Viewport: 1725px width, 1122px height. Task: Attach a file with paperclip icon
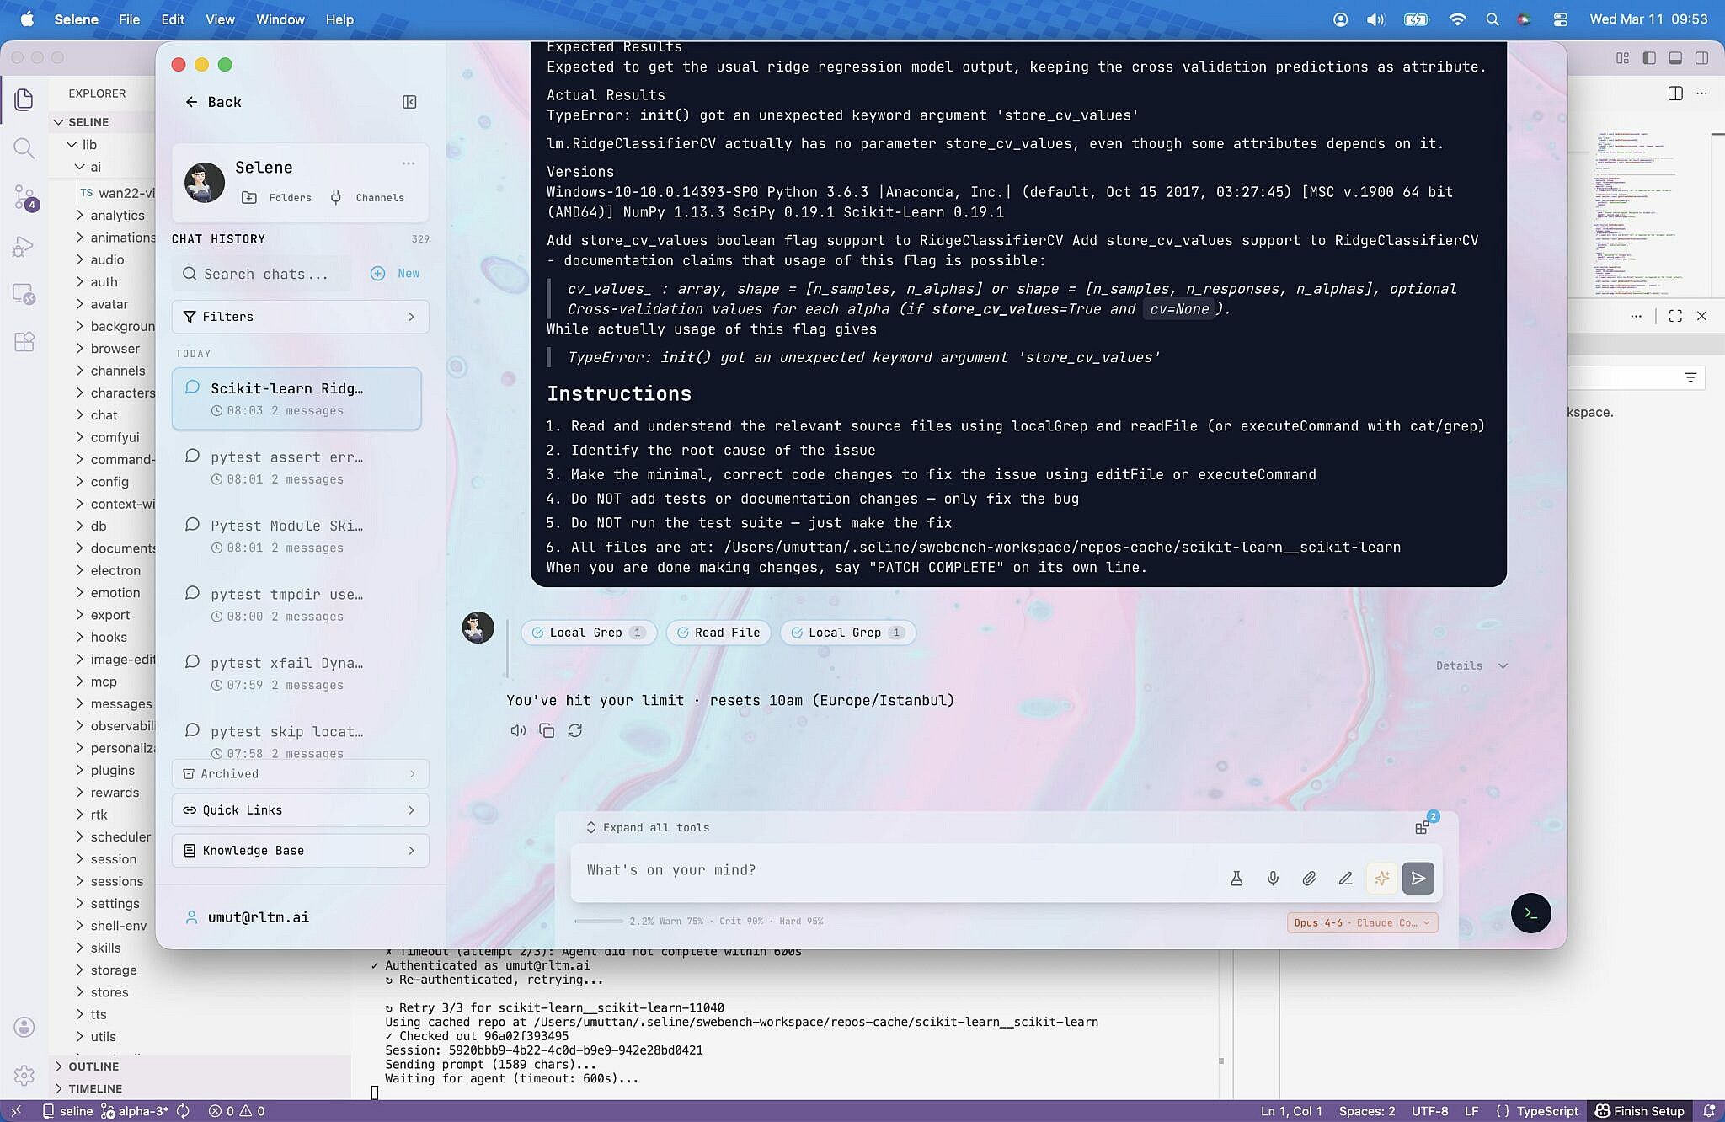1309,879
